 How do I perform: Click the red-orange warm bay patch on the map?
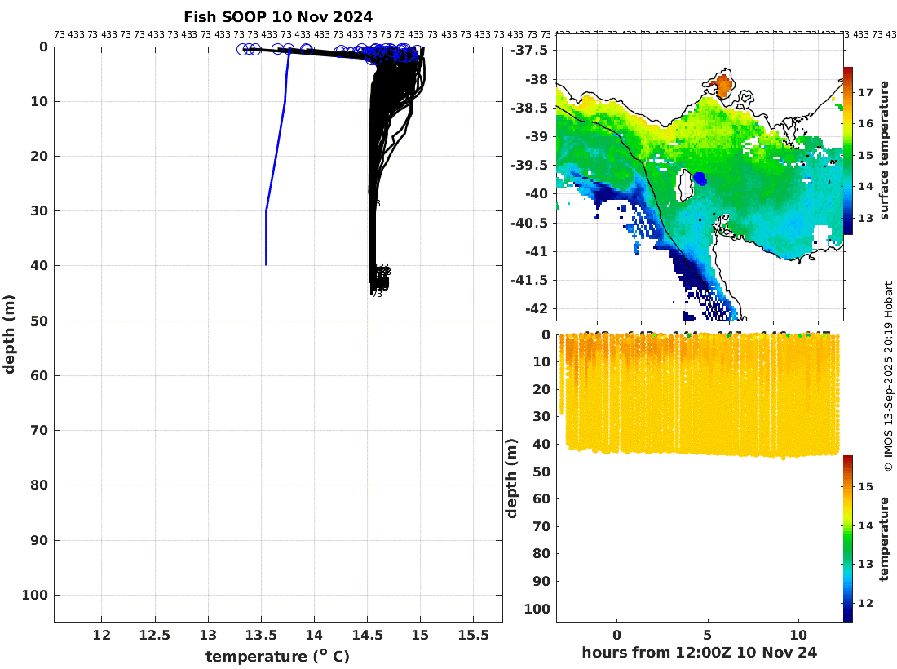pos(722,86)
